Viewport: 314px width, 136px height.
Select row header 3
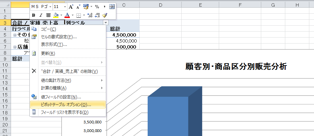pos(5,22)
